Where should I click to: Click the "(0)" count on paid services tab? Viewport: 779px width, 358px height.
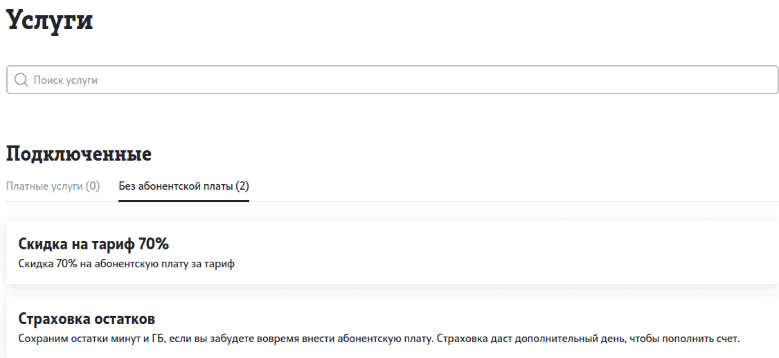point(93,186)
